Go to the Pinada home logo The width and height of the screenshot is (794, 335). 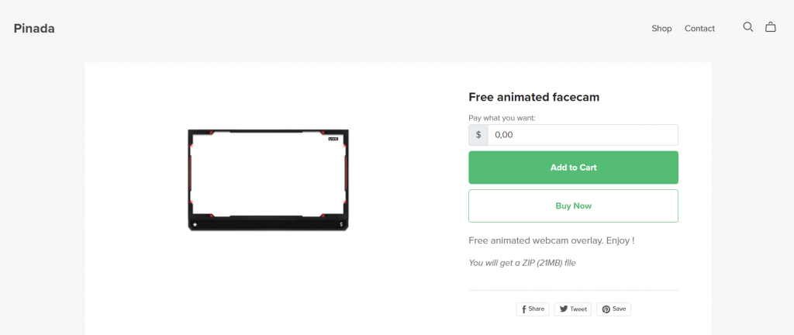coord(34,29)
